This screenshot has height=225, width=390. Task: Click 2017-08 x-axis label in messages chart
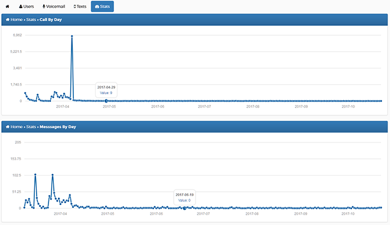click(252, 214)
